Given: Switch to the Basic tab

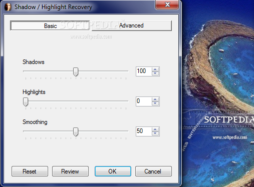Looking at the screenshot, I should click(50, 25).
